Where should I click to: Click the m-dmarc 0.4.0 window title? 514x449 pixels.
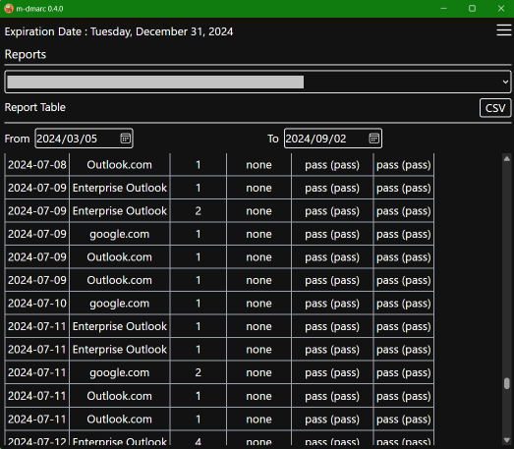pyautogui.click(x=39, y=9)
